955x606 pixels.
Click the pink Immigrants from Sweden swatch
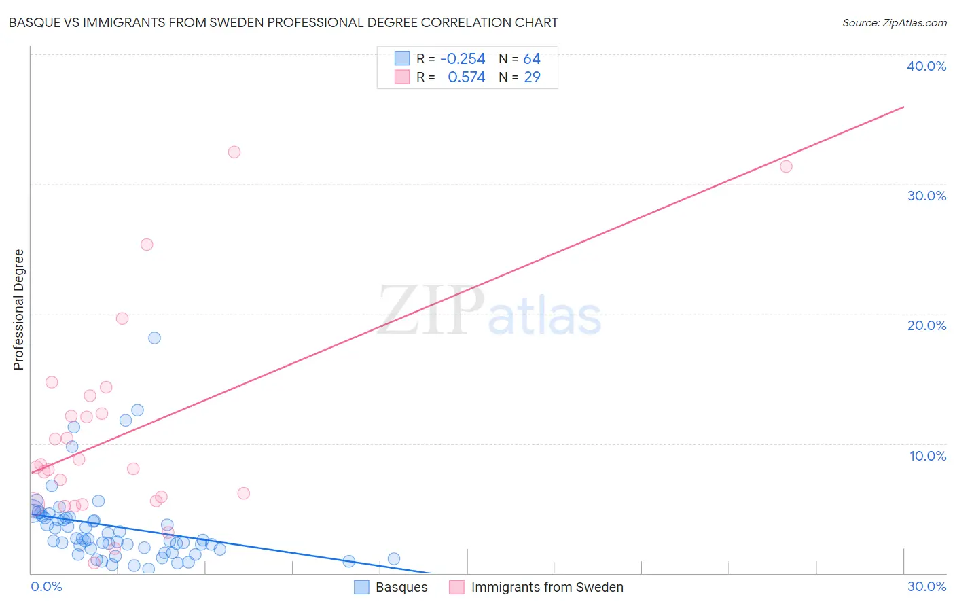pyautogui.click(x=456, y=587)
